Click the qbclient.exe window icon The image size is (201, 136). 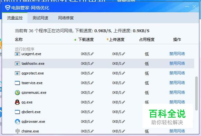point(17,112)
